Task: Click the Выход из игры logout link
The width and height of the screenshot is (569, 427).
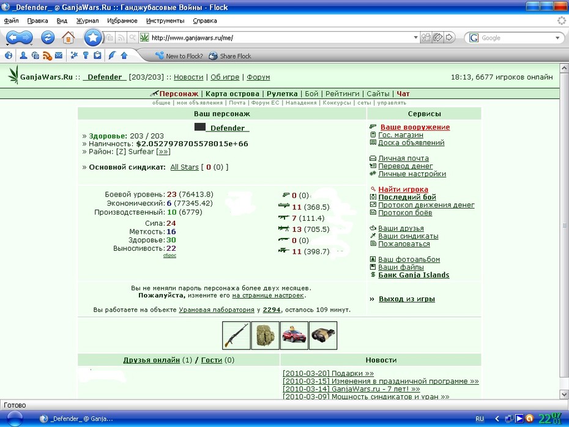Action: [x=407, y=299]
